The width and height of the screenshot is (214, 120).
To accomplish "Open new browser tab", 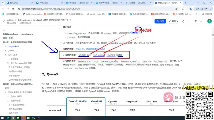I will (x=185, y=3).
